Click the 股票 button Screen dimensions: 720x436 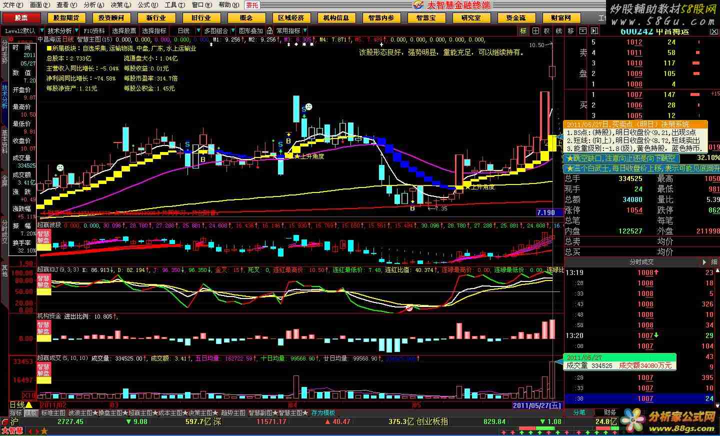pos(21,17)
